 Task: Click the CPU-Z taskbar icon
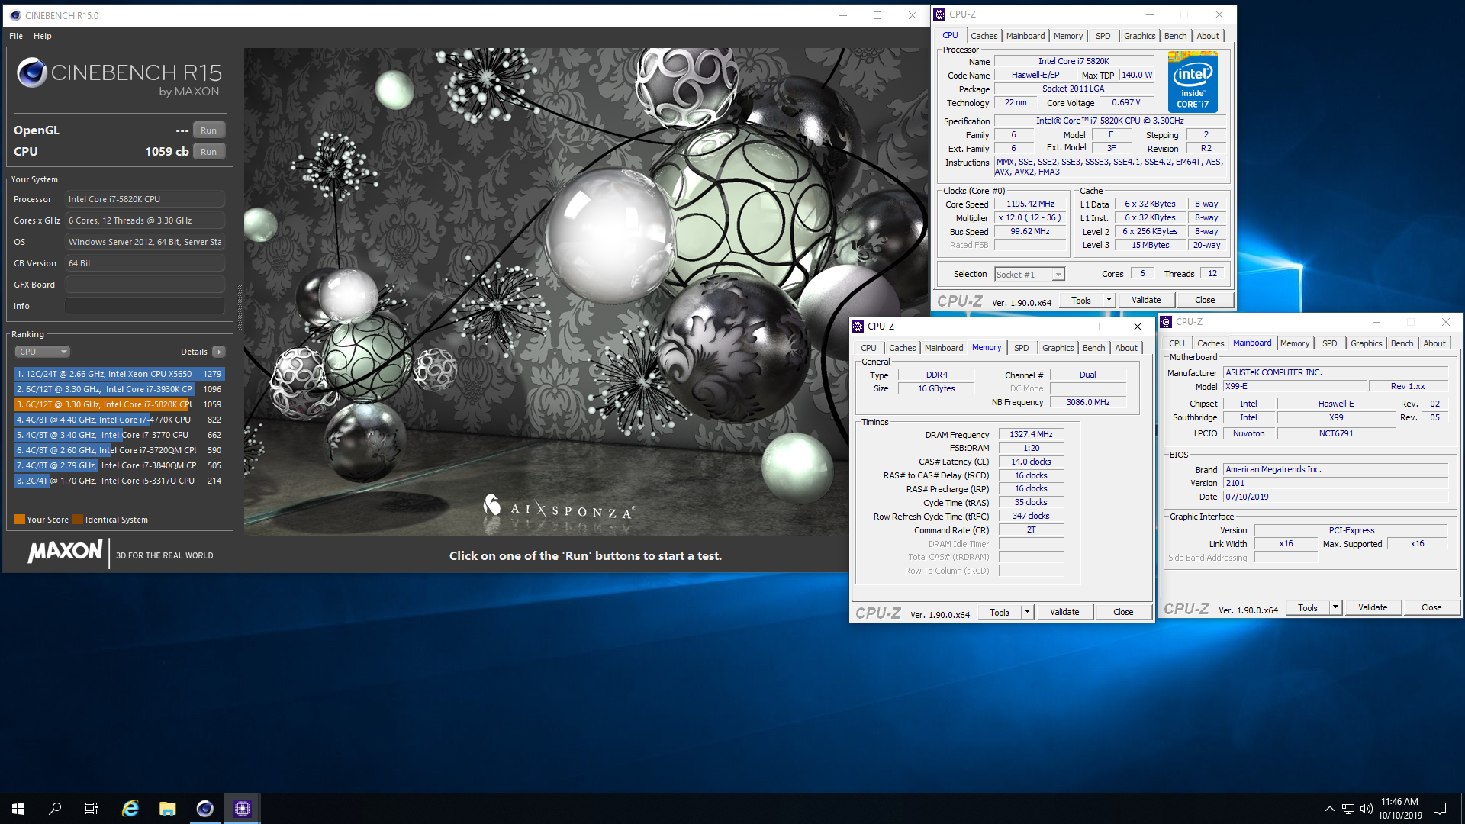(x=242, y=809)
